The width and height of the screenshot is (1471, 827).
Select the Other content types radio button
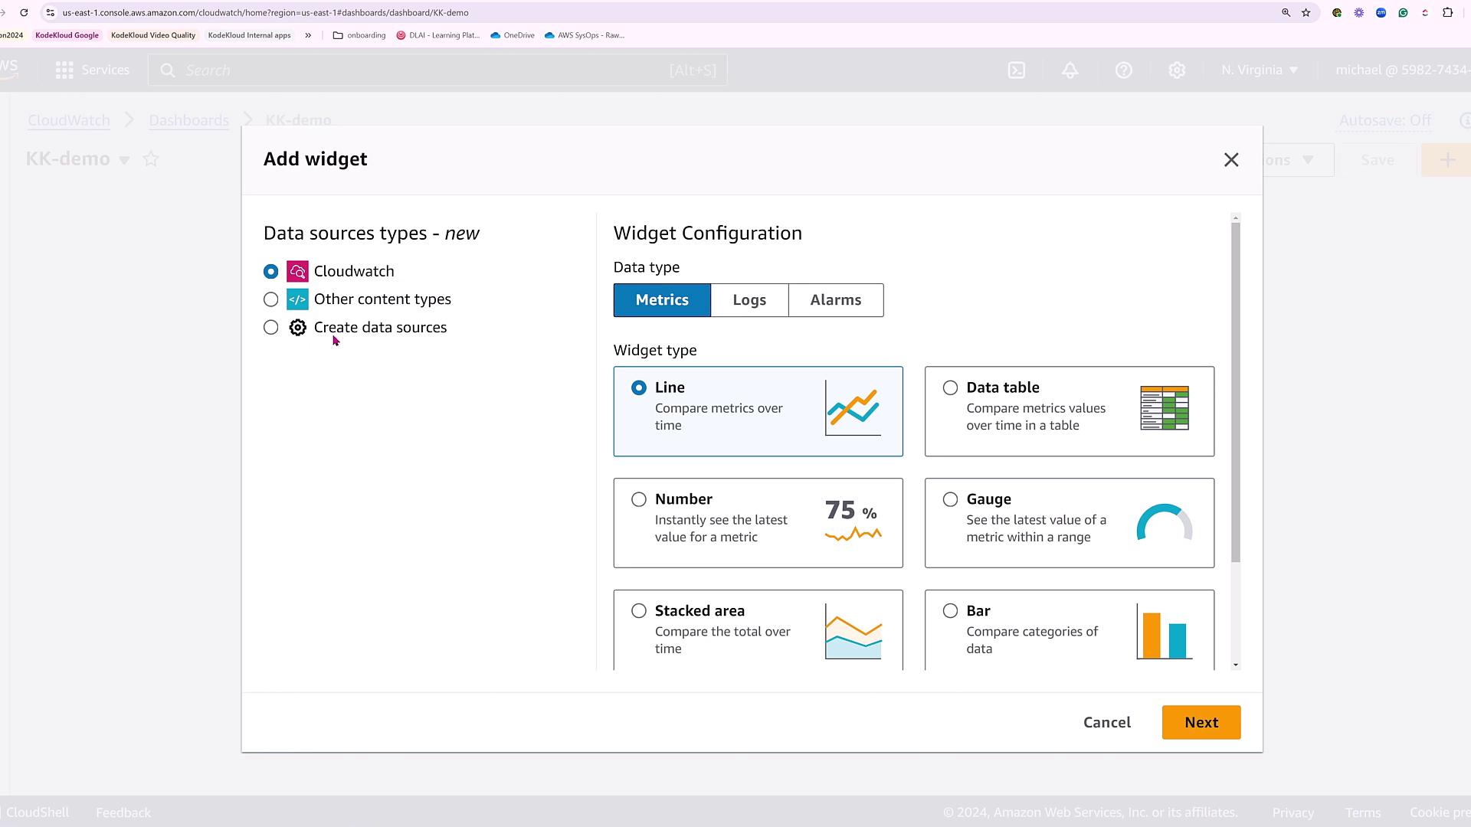click(x=270, y=299)
